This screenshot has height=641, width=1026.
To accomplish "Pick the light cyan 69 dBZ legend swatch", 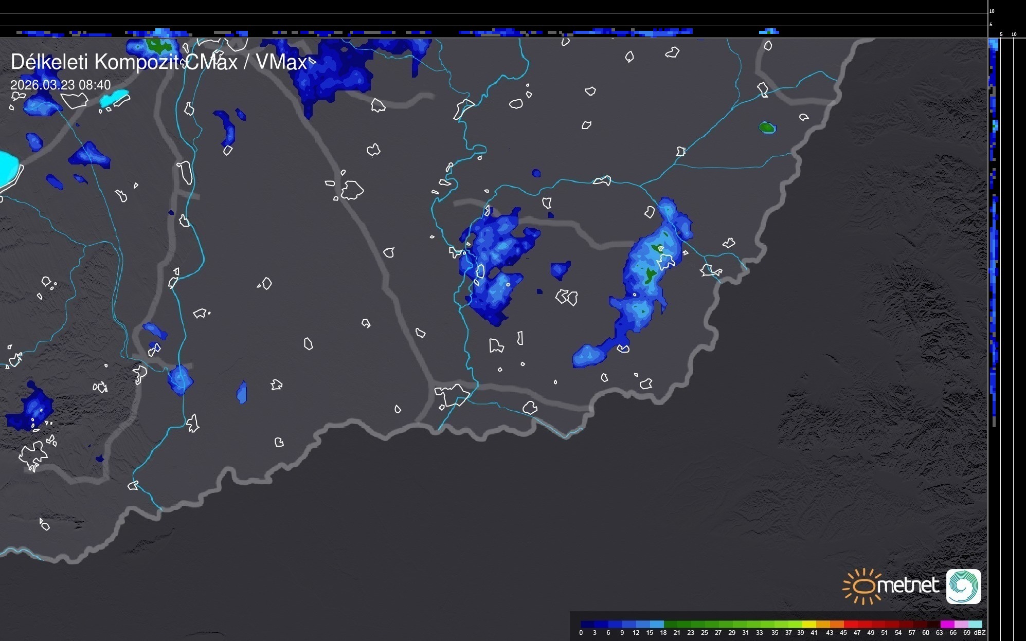I will coord(975,624).
